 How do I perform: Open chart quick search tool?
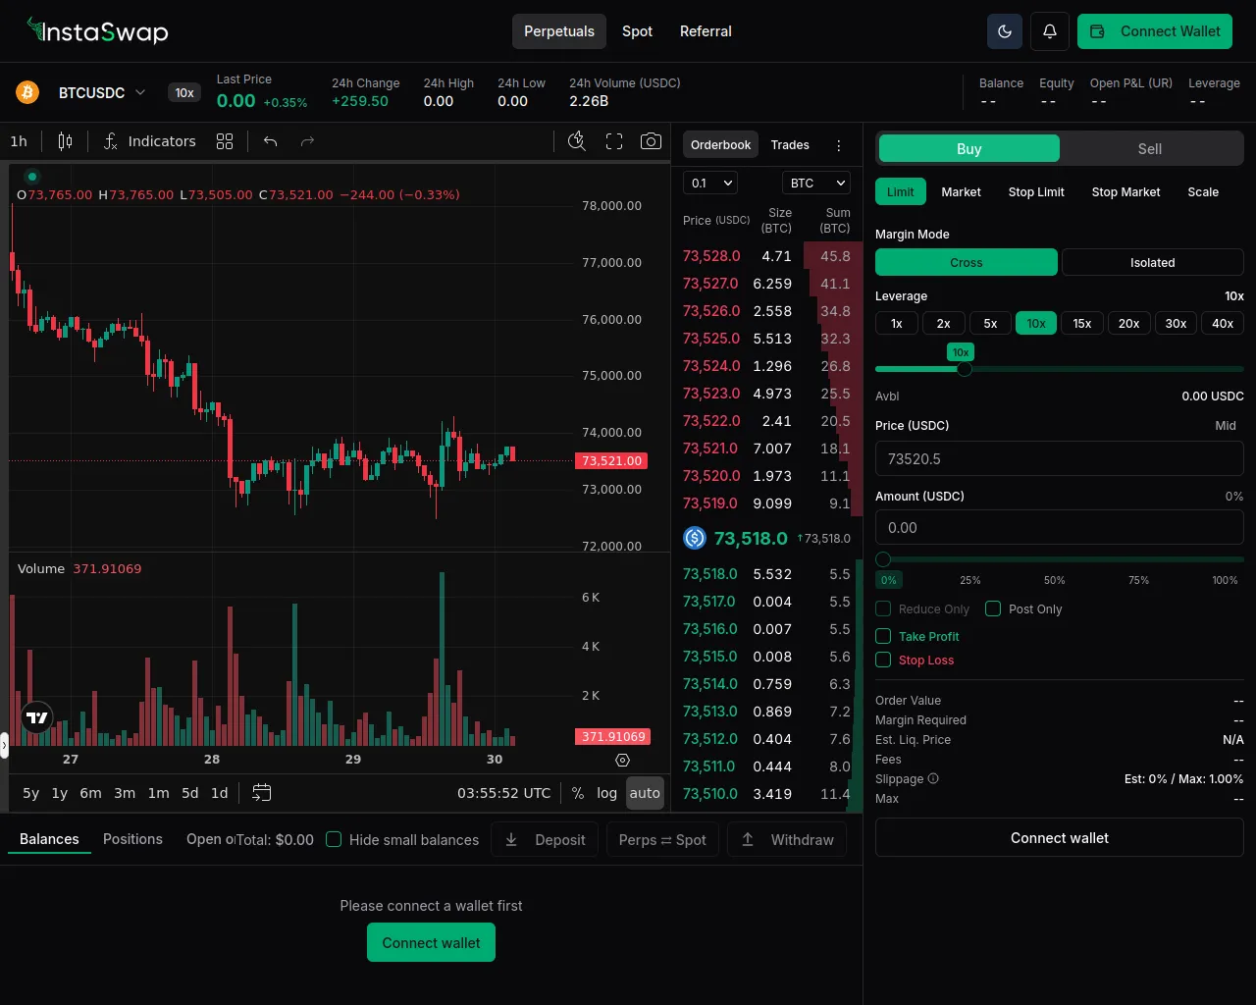577,141
